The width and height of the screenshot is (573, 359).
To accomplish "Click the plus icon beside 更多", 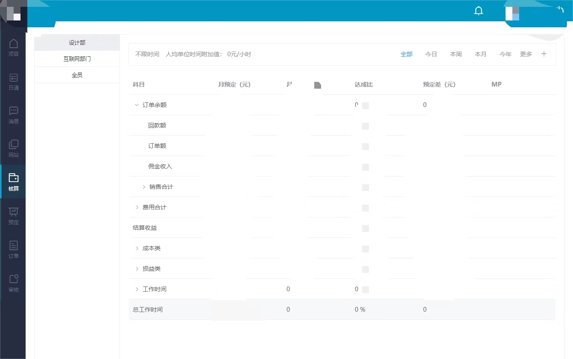I will 544,54.
